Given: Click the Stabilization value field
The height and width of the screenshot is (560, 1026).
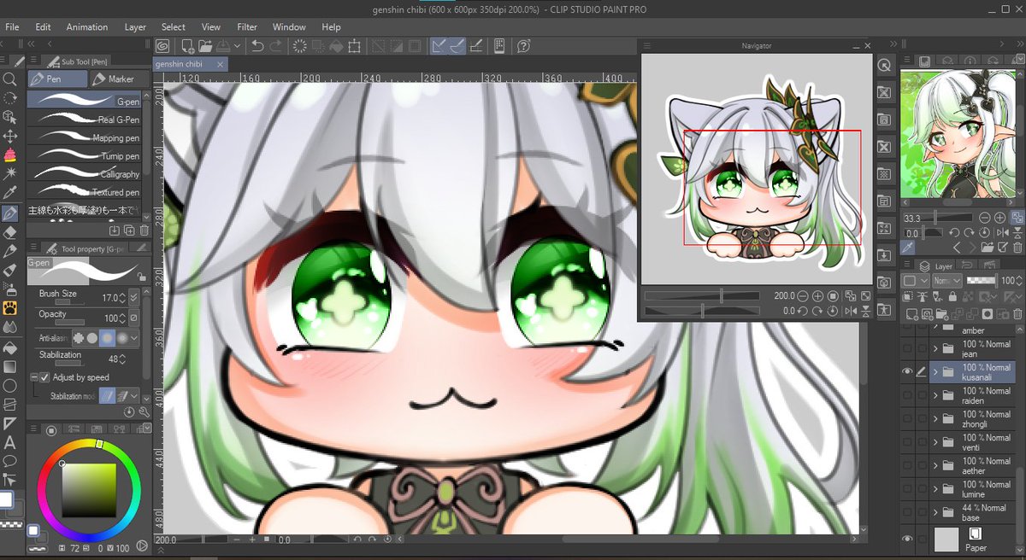Looking at the screenshot, I should (112, 359).
